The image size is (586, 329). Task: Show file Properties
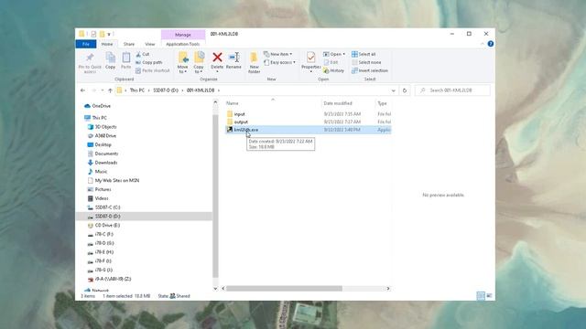tap(311, 62)
